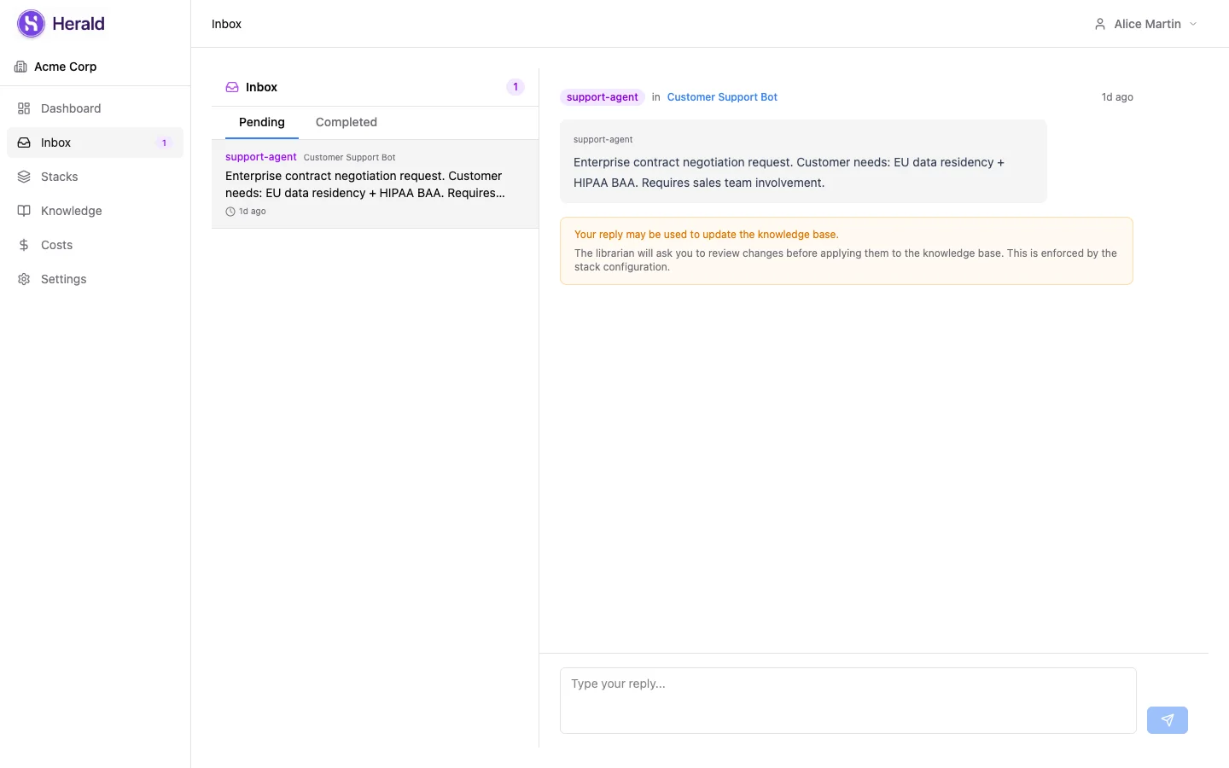This screenshot has height=768, width=1229.
Task: Switch to the Completed tab
Action: pyautogui.click(x=346, y=122)
